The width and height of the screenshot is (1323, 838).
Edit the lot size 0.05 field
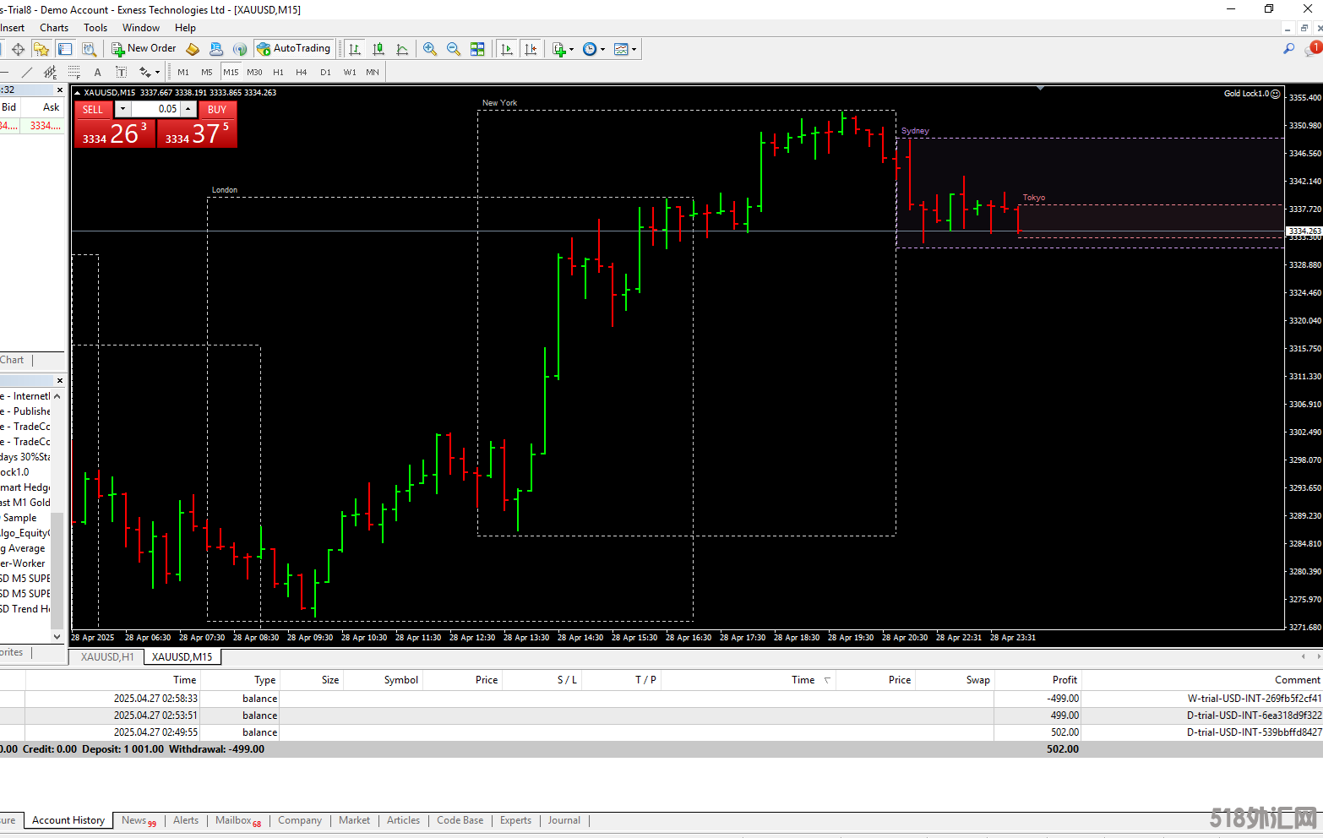155,109
